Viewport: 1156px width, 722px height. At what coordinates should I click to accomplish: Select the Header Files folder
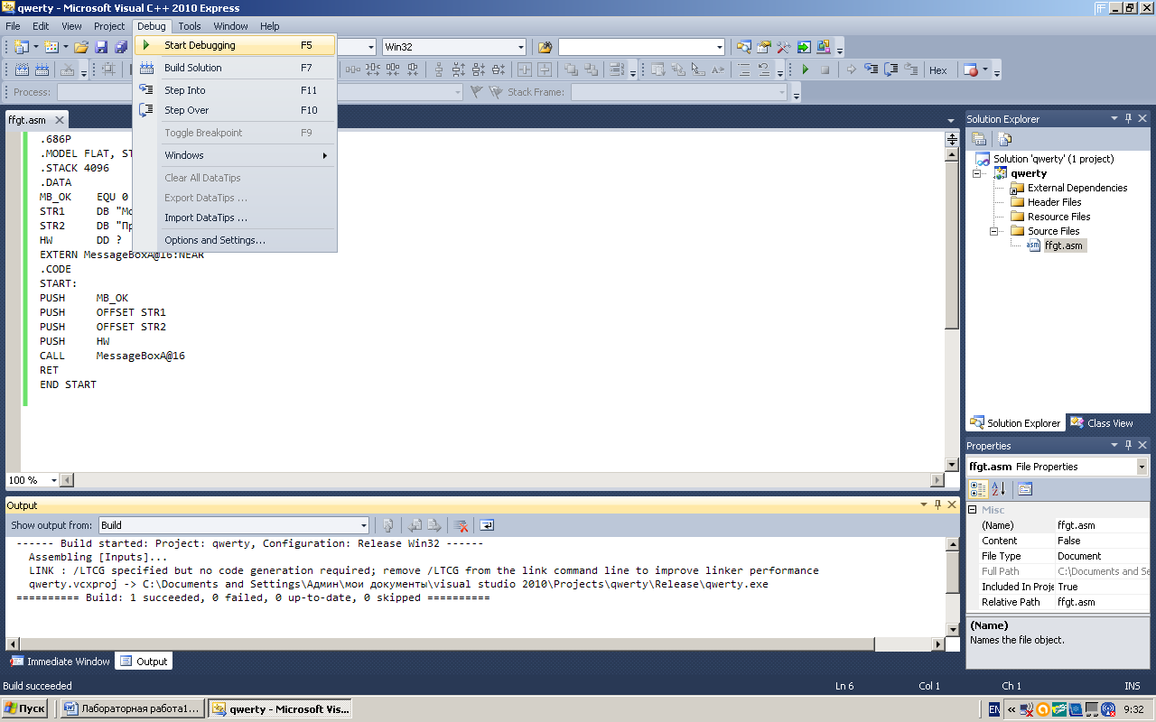point(1054,202)
